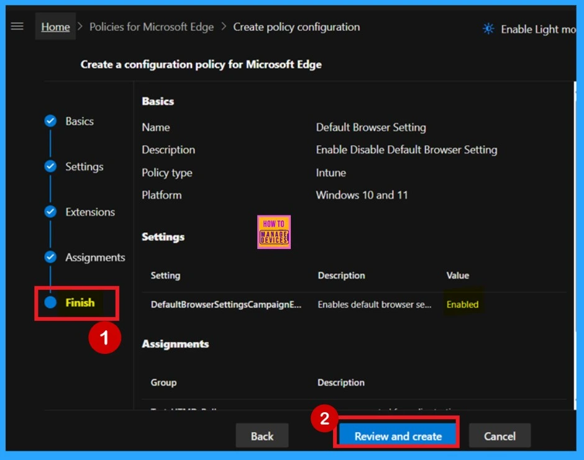The height and width of the screenshot is (460, 584).
Task: Go to Home breadcrumb link
Action: (55, 27)
